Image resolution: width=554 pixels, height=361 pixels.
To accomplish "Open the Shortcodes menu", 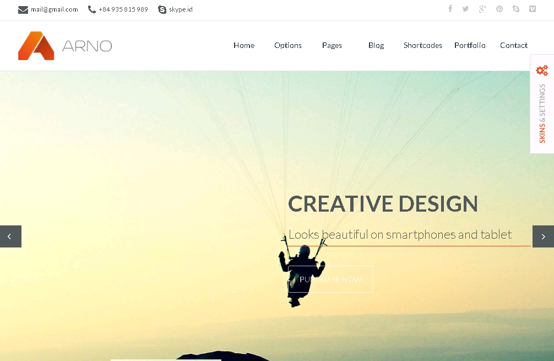I will tap(422, 45).
